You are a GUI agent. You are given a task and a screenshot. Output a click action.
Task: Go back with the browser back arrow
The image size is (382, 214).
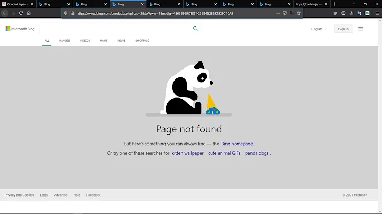(x=5, y=13)
